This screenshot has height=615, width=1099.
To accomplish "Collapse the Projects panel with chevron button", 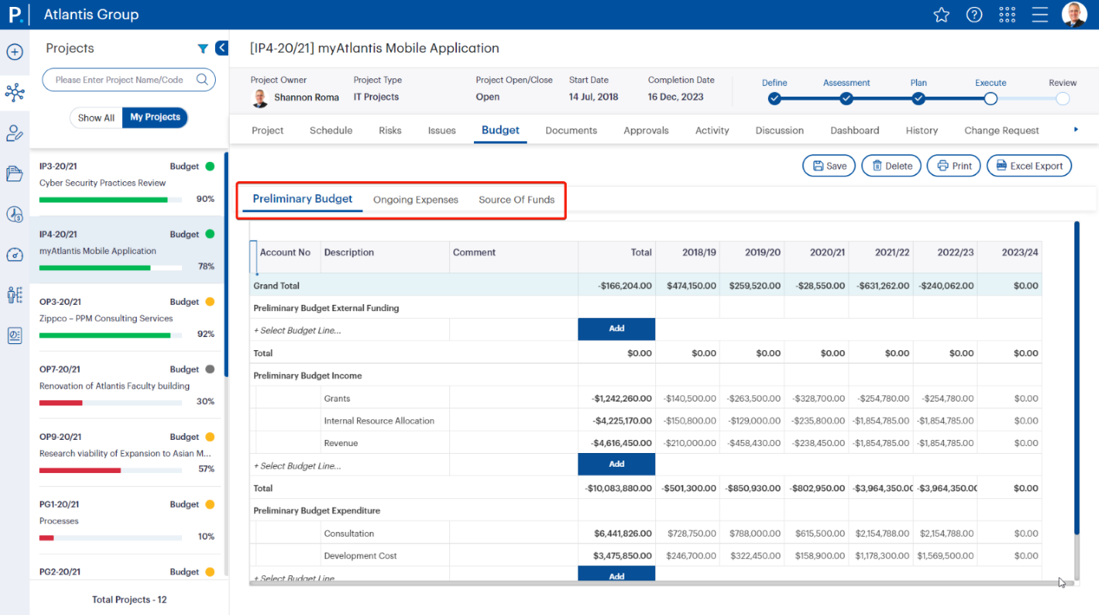I will pos(221,48).
